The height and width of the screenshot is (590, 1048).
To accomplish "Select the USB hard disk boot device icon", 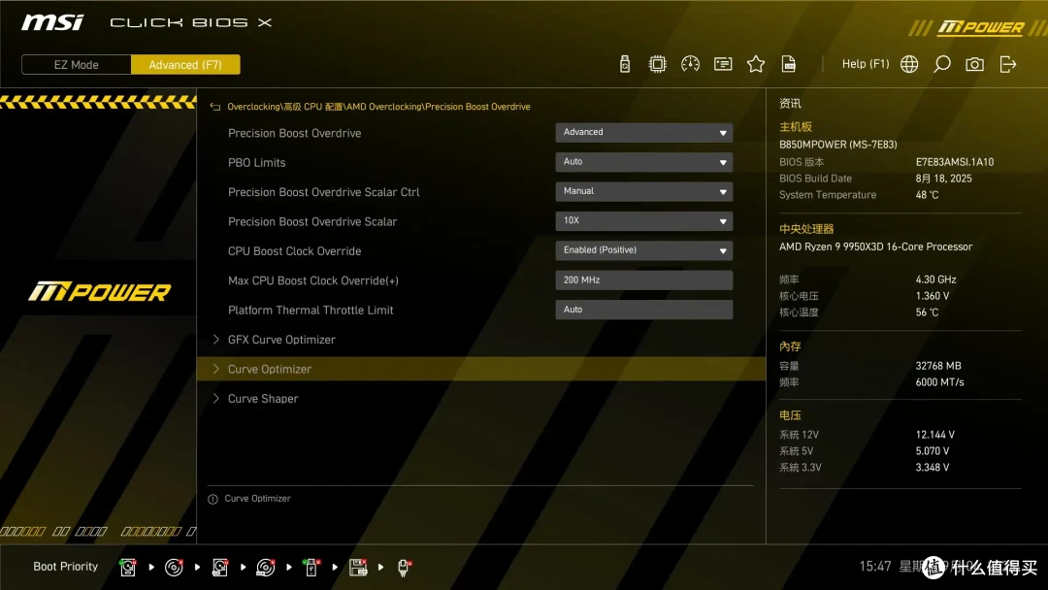I will (220, 568).
